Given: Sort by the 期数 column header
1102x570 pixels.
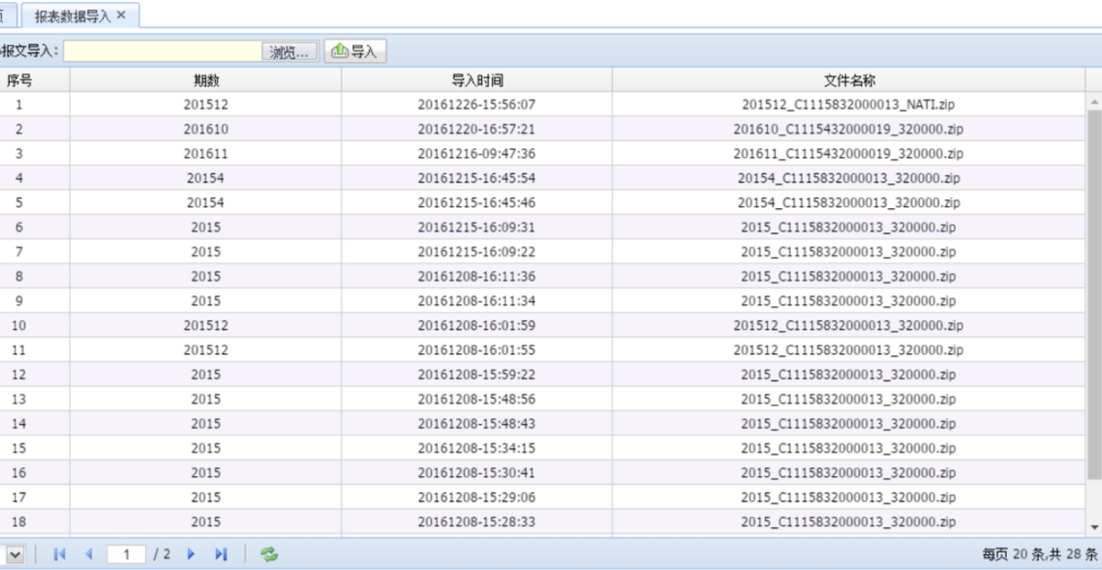Looking at the screenshot, I should click(205, 80).
